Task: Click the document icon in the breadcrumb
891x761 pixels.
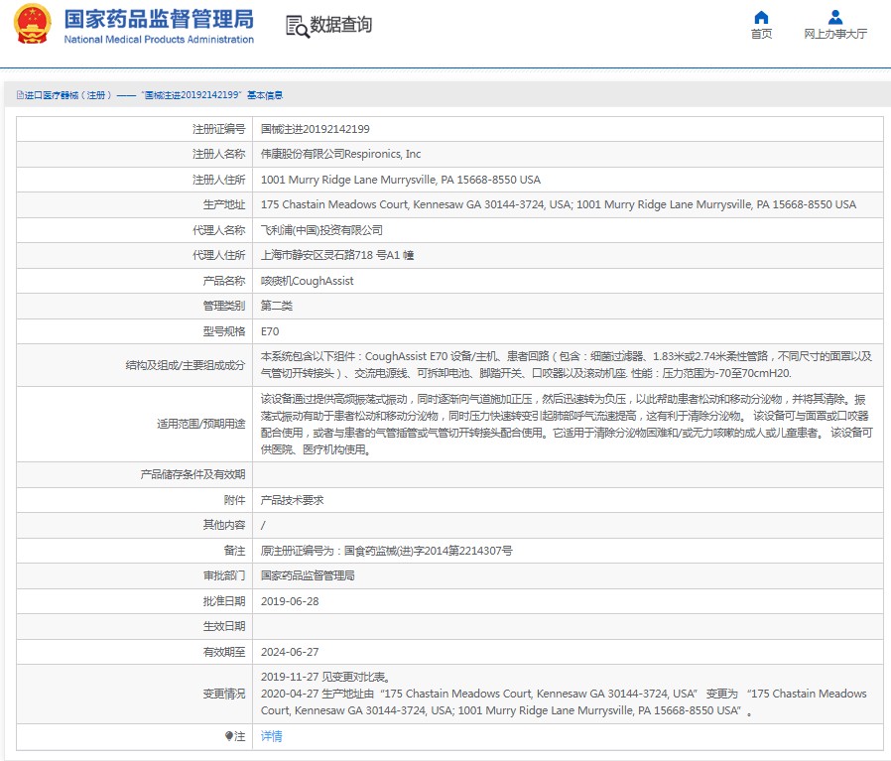Action: [x=20, y=95]
